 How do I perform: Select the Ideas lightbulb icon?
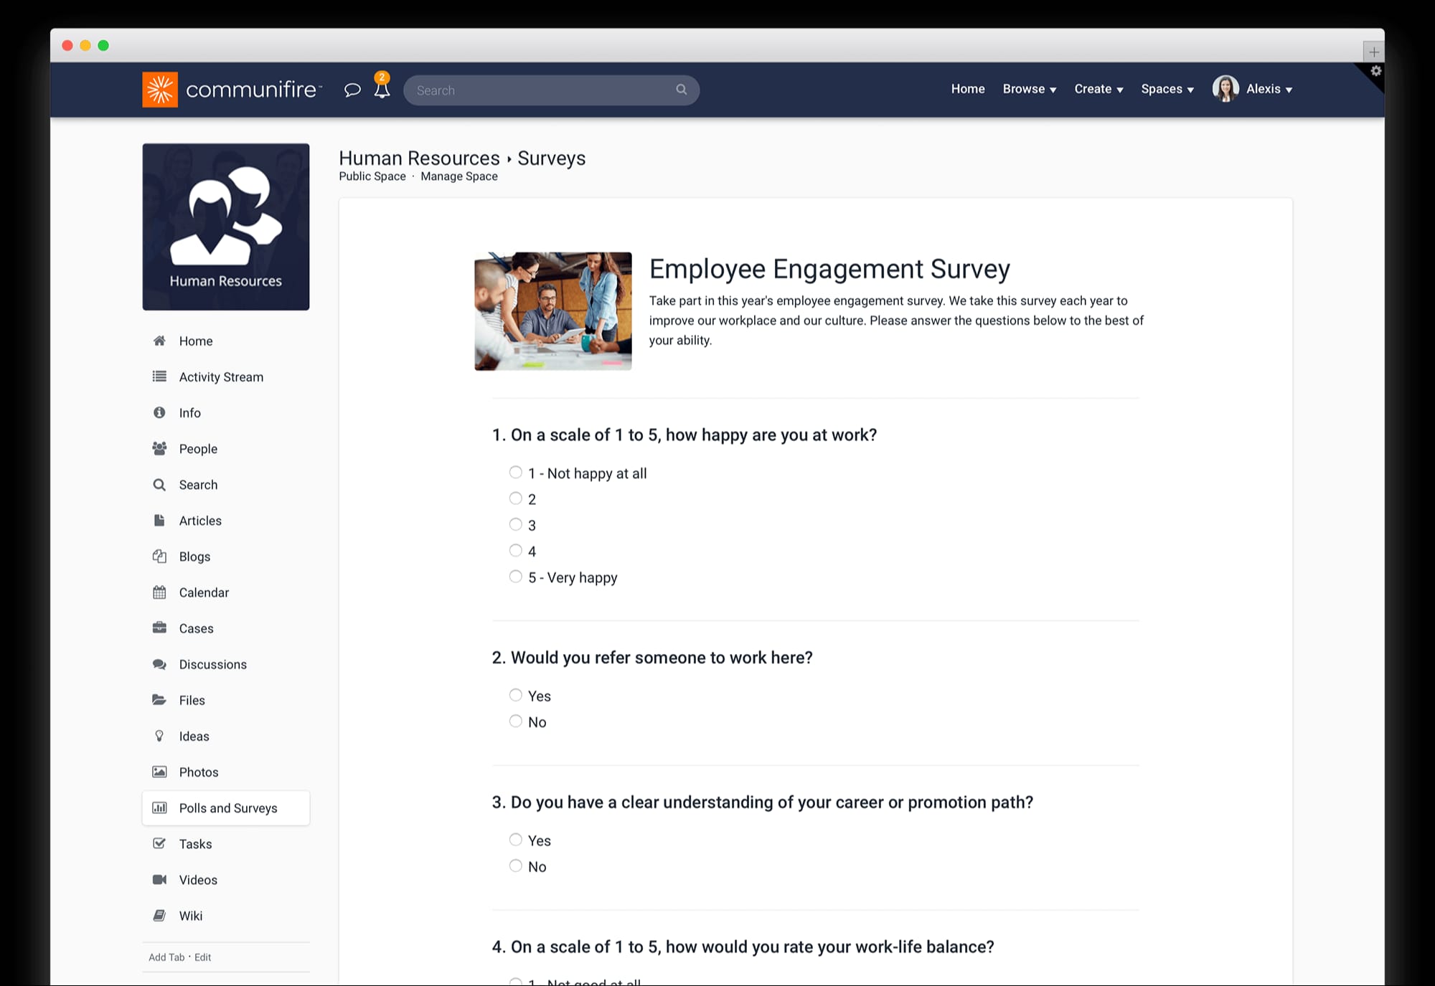(159, 736)
